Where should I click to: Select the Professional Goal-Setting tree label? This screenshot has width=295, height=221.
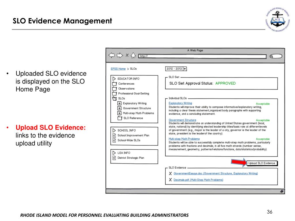(134, 94)
